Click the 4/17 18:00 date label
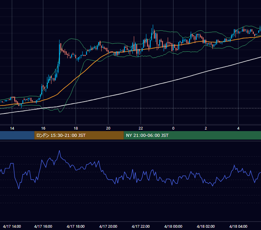Viewport: 261px width, 230px height. pos(76,226)
